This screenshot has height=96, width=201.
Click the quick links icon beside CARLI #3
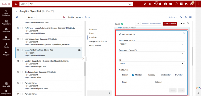click(16, 4)
